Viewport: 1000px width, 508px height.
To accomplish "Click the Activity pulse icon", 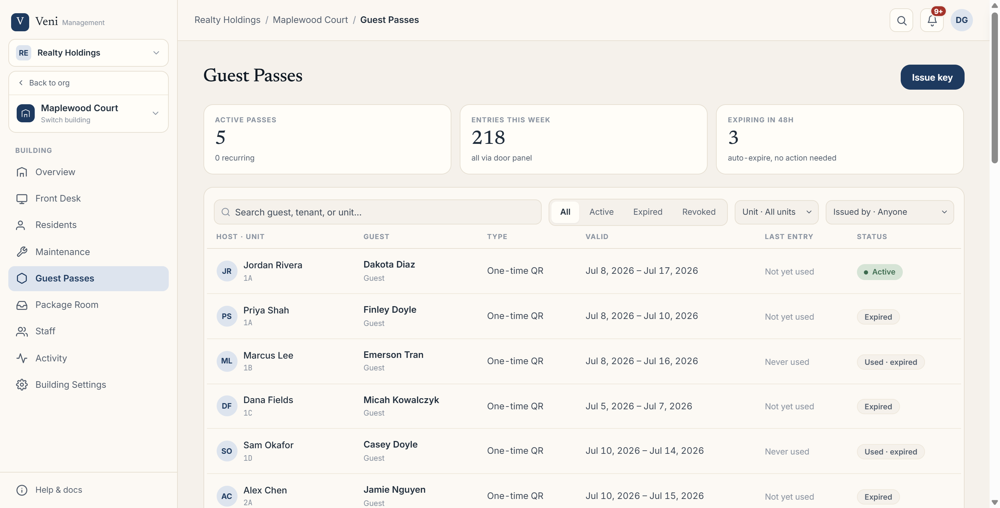I will click(x=22, y=359).
